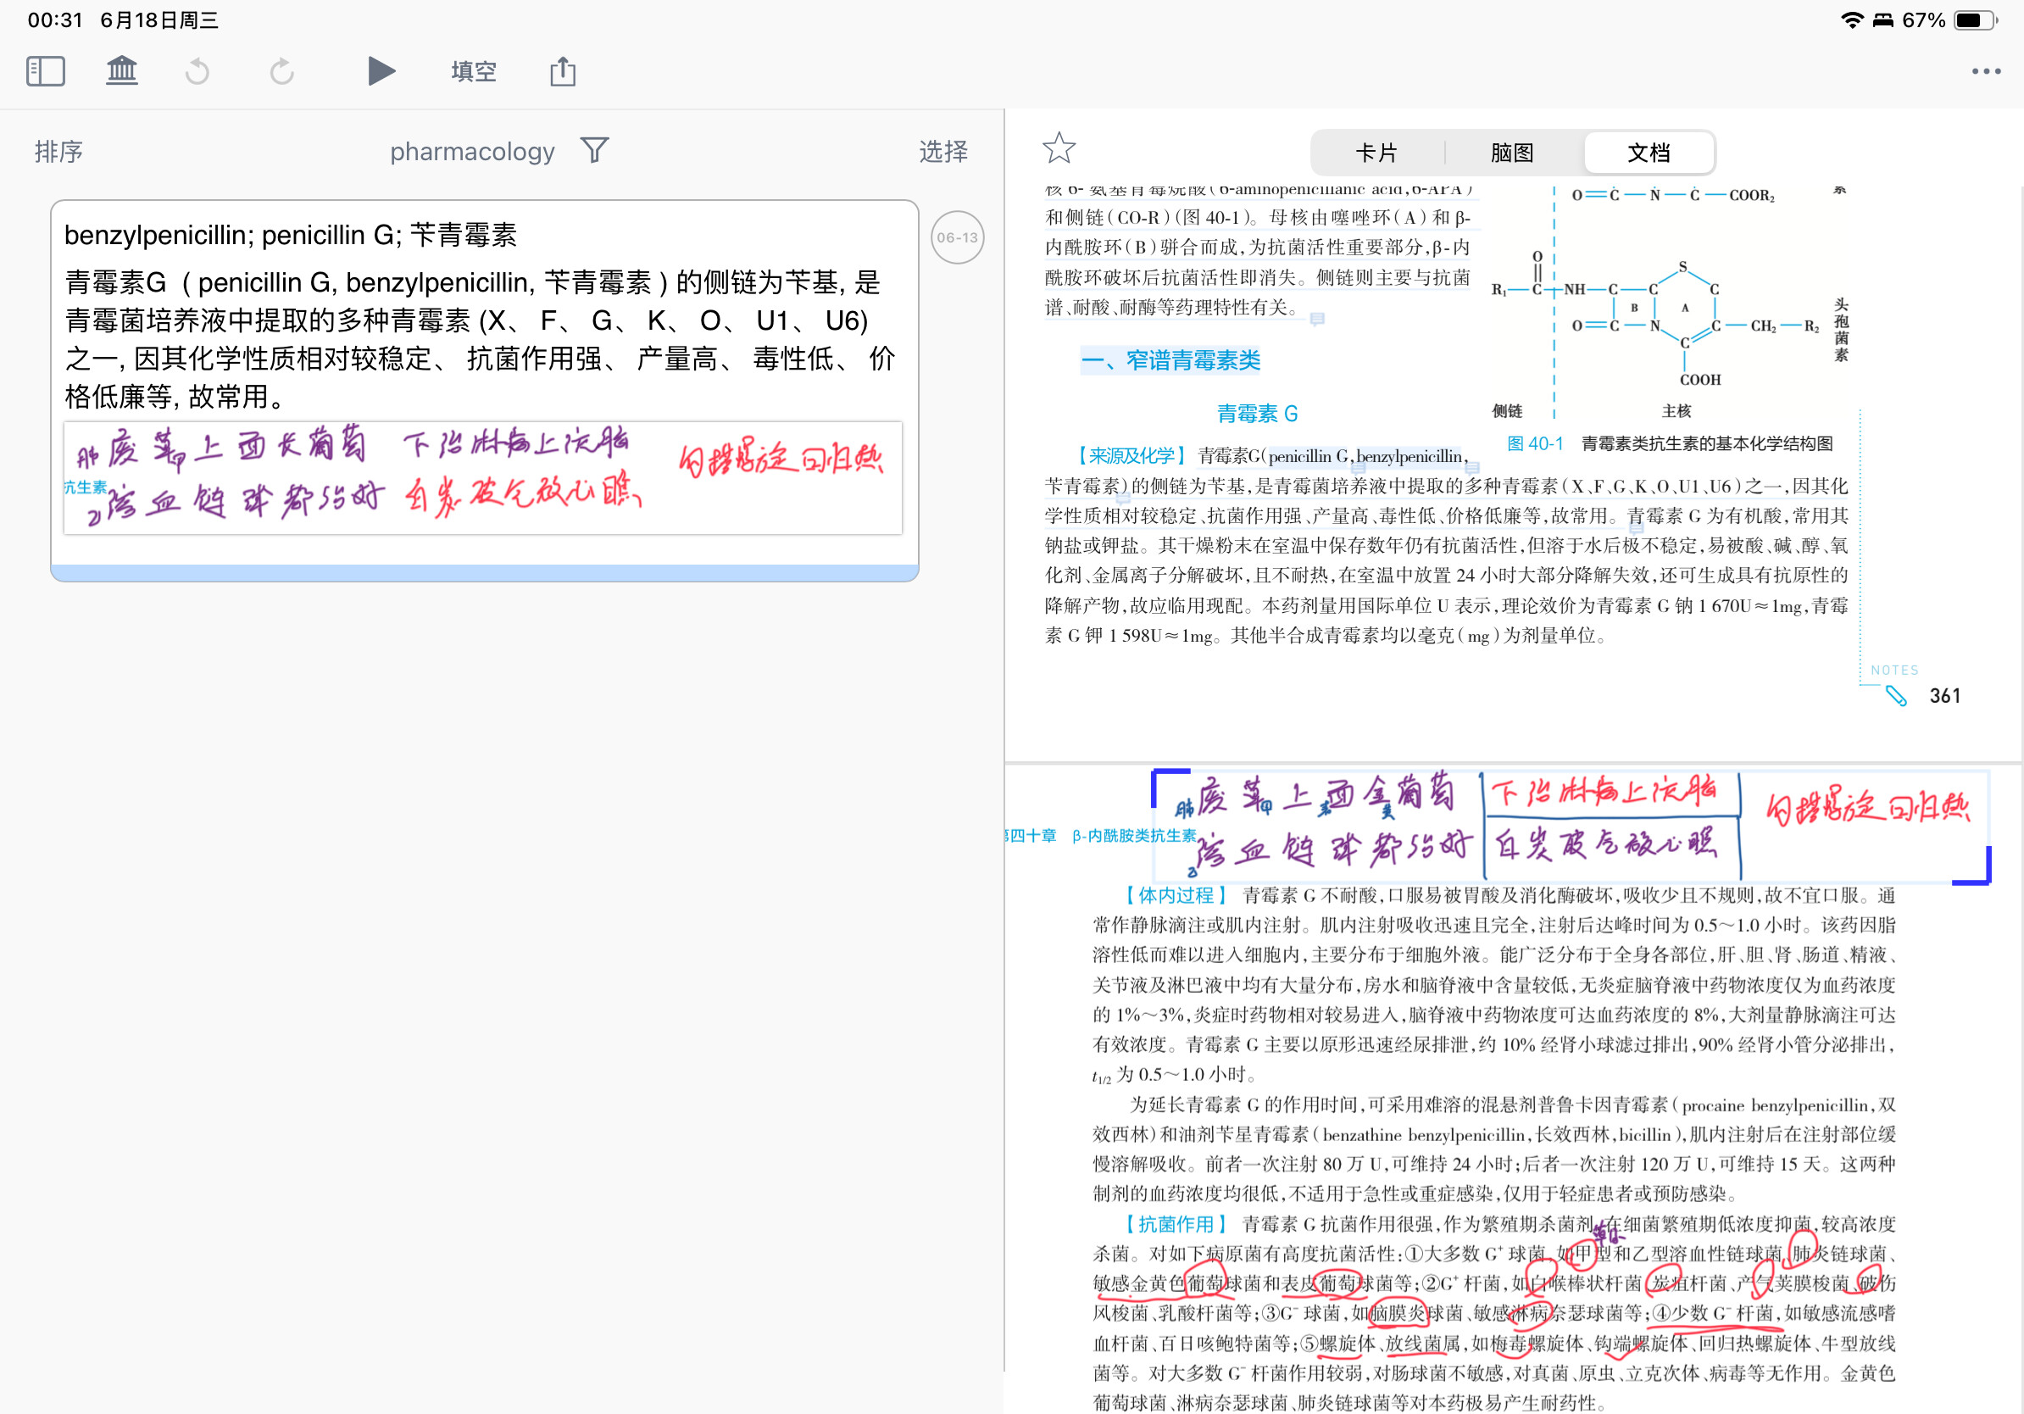Viewport: 2024px width, 1414px height.
Task: Tap 排序 to sort cards
Action: 59,152
